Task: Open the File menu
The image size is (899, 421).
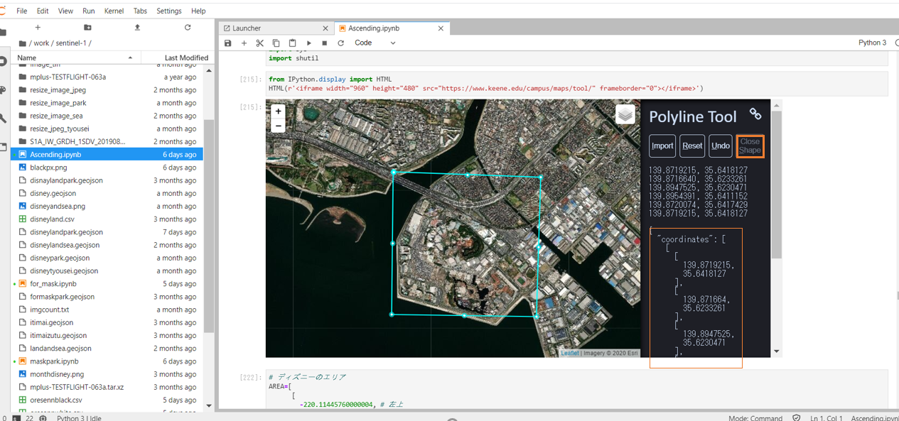Action: 22,11
